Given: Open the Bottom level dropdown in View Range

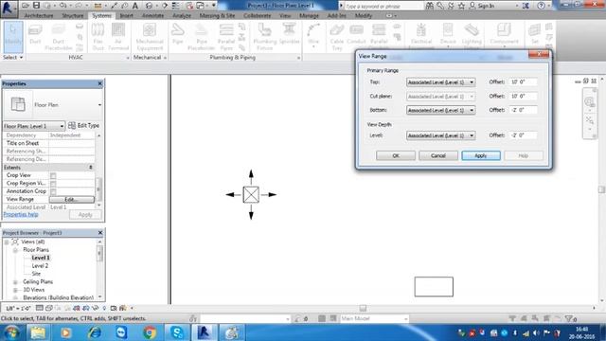Looking at the screenshot, I should (440, 110).
